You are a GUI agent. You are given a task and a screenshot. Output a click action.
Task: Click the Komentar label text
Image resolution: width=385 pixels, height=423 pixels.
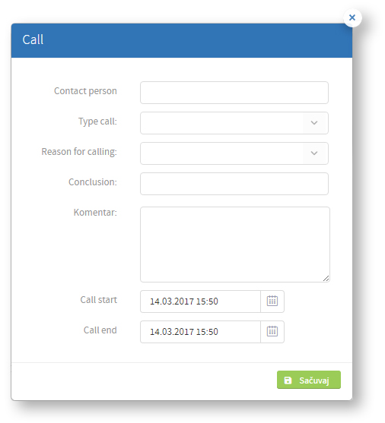point(95,213)
